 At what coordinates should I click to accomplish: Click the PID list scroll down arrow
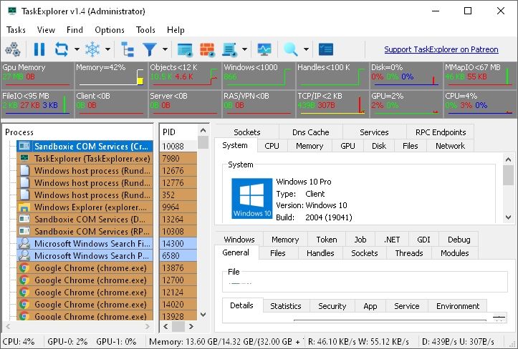tap(203, 315)
